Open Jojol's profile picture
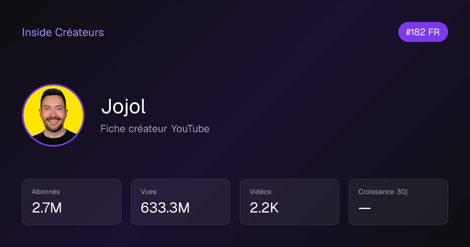Screen dimensions: 470x247 tap(53, 115)
